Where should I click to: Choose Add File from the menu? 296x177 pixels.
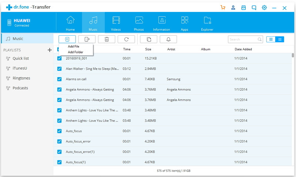(74, 46)
